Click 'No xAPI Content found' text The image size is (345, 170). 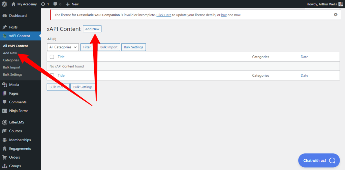pos(67,66)
